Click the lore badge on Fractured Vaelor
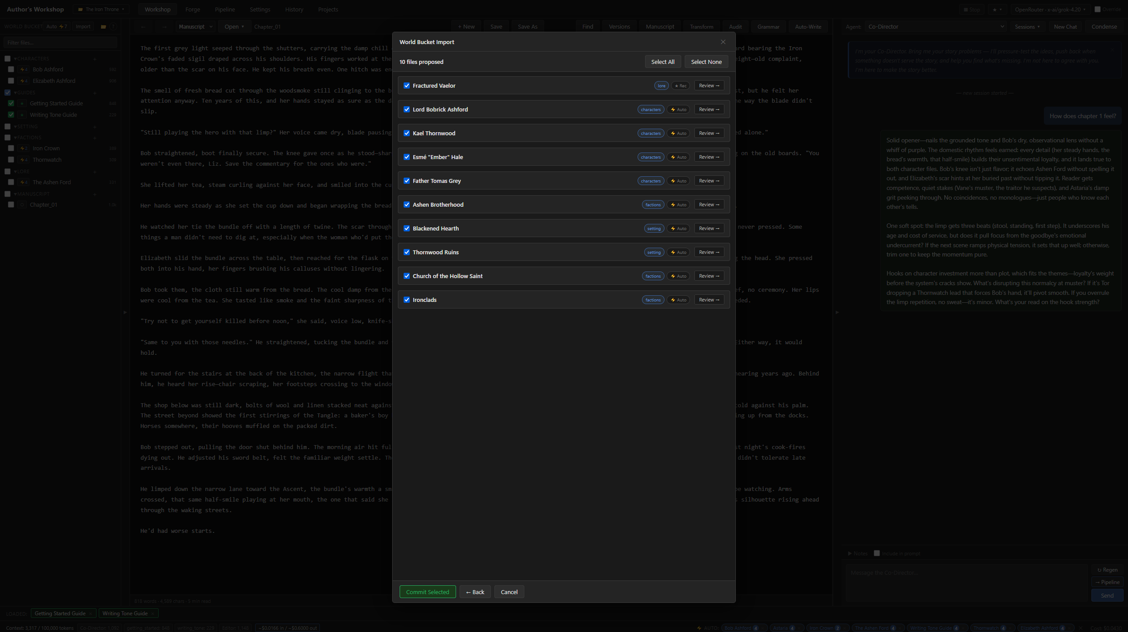 coord(661,86)
